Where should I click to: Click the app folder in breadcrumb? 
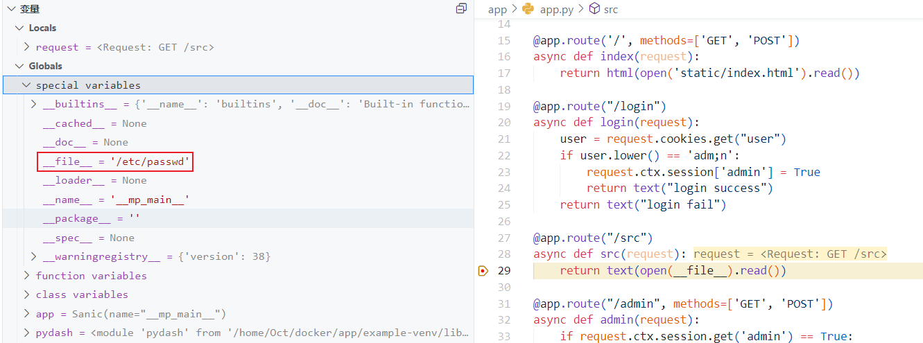[x=497, y=9]
